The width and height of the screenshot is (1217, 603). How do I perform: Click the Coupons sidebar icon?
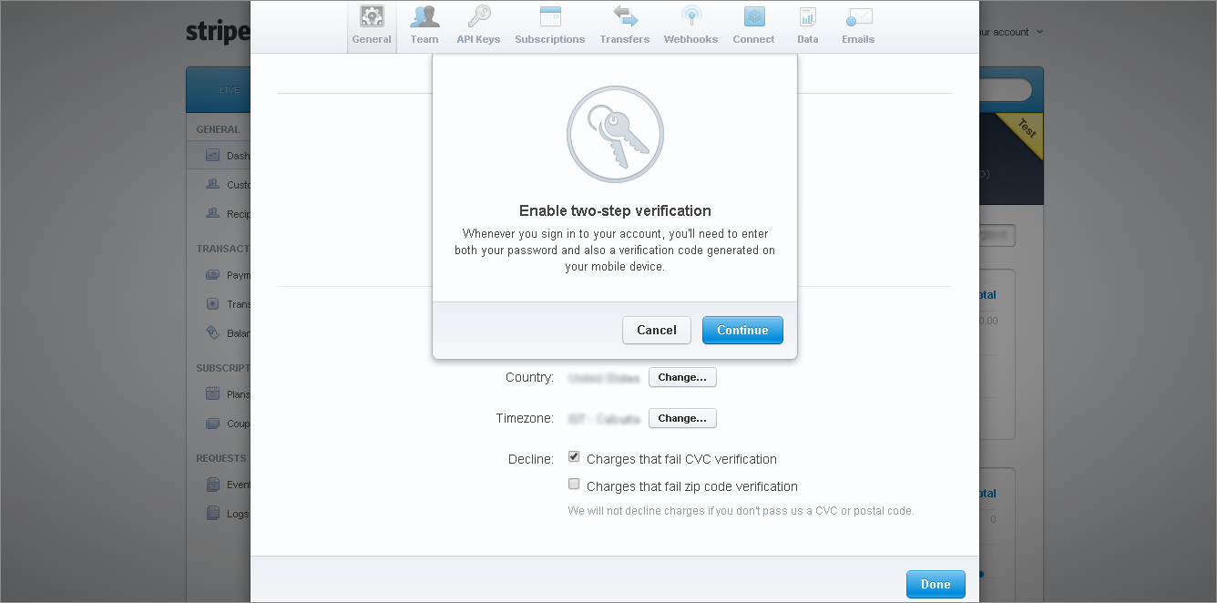[212, 423]
